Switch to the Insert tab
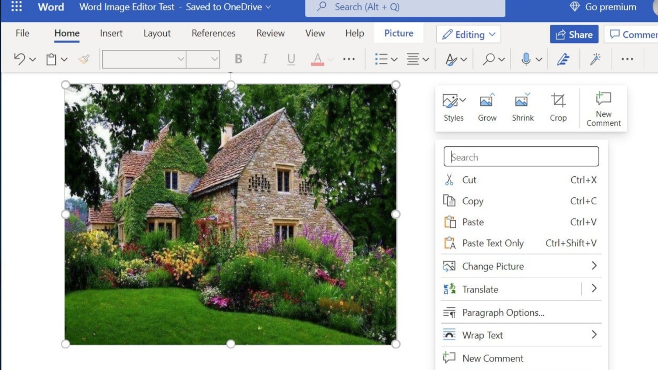658x370 pixels. point(111,33)
